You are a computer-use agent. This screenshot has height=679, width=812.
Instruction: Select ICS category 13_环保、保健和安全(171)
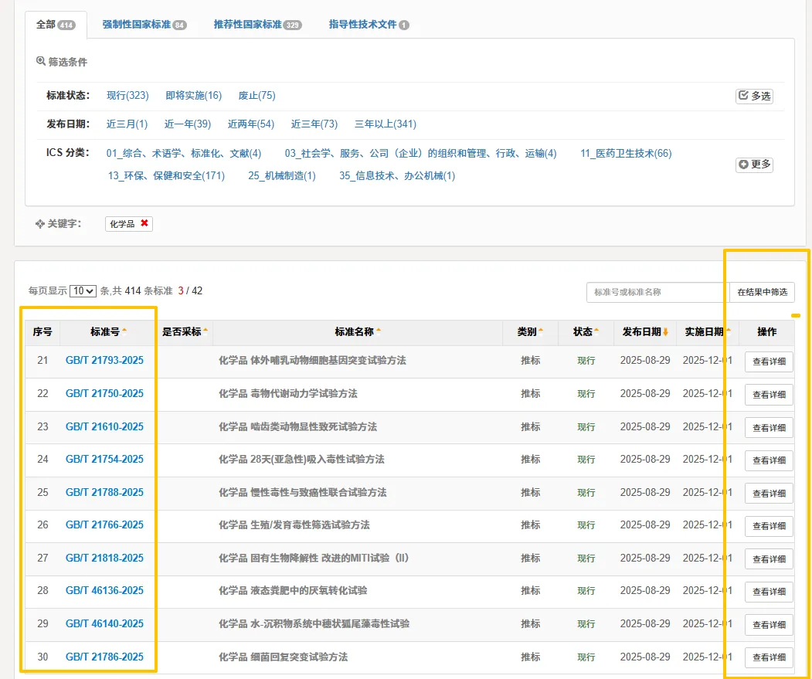(166, 175)
